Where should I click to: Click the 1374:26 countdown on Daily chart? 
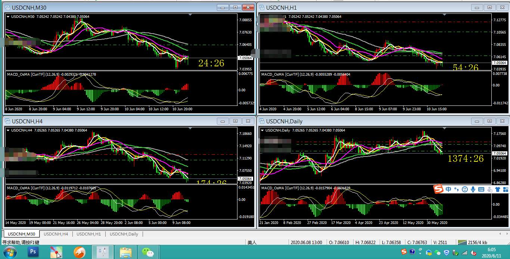point(466,159)
